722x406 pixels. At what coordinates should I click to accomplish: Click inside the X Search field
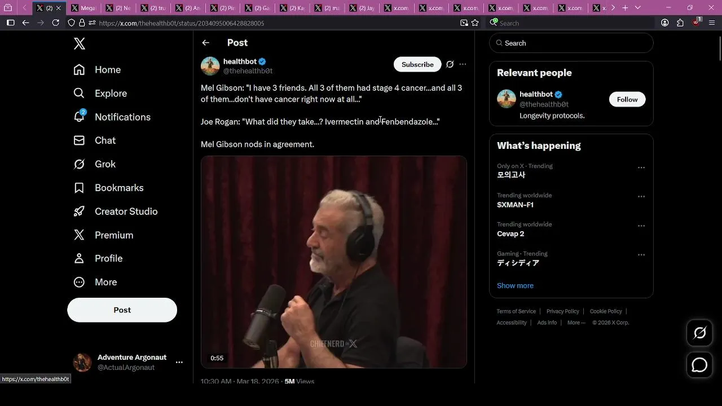click(x=571, y=43)
